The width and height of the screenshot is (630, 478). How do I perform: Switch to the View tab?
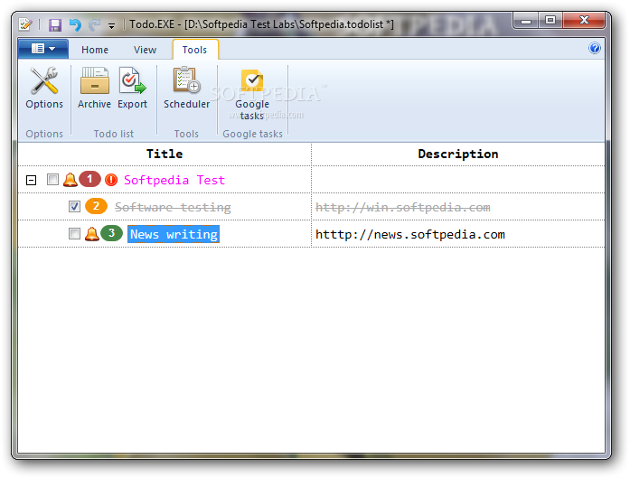click(x=145, y=50)
